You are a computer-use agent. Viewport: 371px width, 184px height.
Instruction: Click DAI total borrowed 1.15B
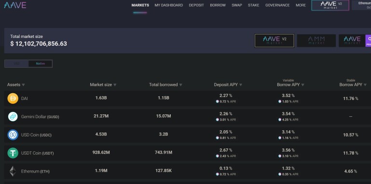[x=164, y=98]
